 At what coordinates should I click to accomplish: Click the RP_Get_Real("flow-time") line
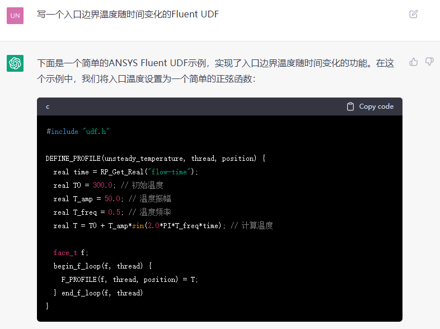[126, 172]
